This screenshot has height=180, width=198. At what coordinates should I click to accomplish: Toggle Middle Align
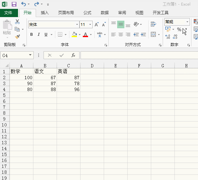coord(121,24)
